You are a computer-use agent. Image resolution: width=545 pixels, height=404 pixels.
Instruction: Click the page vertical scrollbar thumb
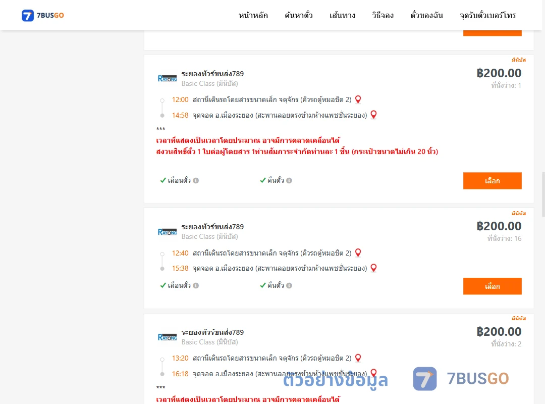coord(543,194)
